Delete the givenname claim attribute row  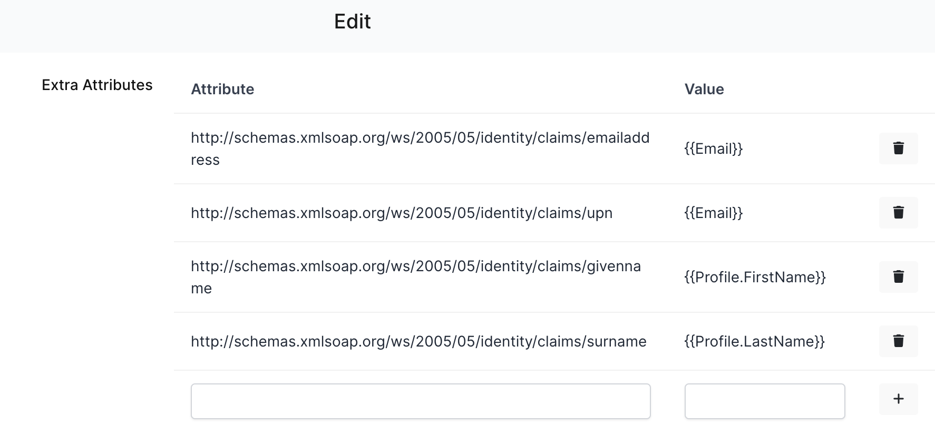pyautogui.click(x=898, y=277)
